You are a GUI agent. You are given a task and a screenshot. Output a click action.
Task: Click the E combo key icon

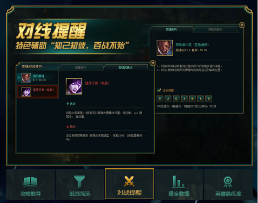click(x=160, y=99)
